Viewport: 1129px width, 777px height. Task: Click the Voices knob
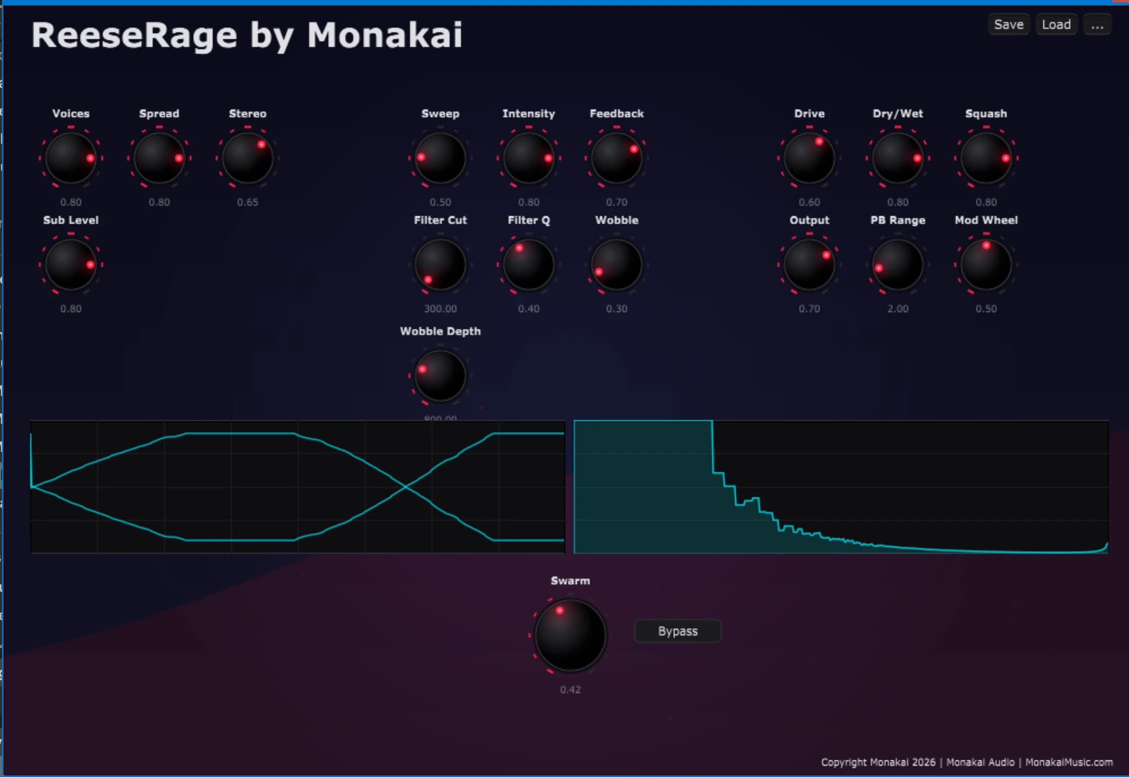point(71,158)
